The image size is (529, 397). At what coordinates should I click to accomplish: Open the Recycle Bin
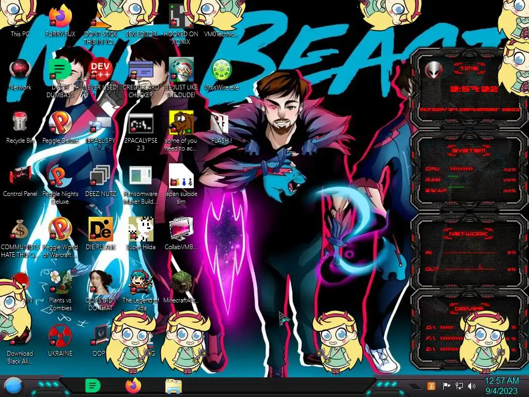coord(20,128)
